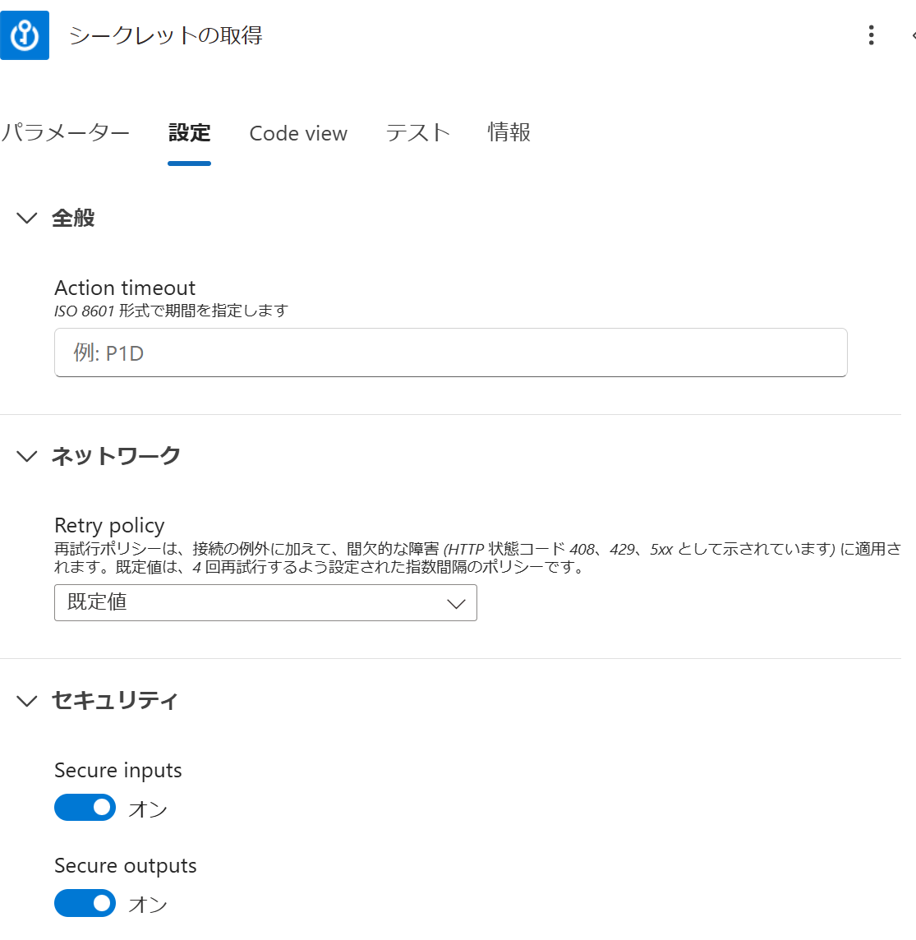Click the セキュリティ section heading

[x=115, y=700]
